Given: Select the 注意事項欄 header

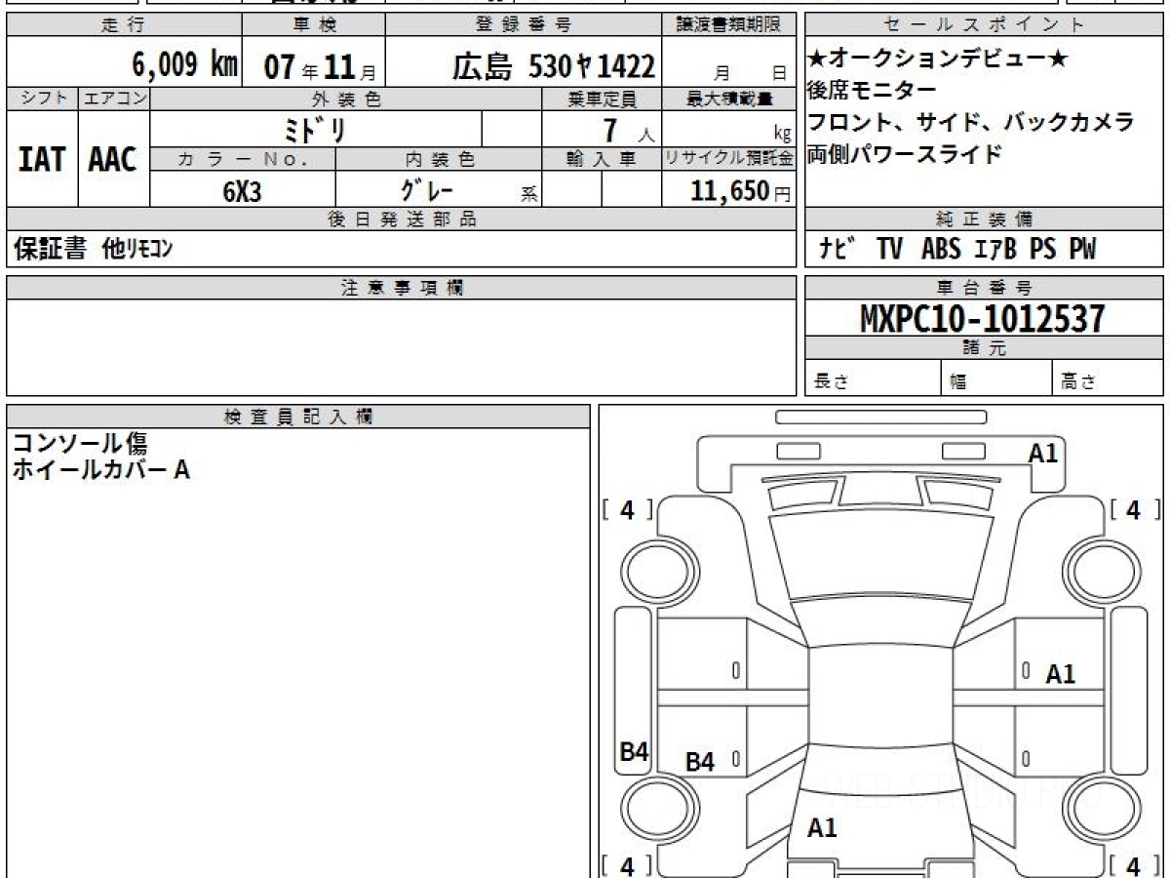Looking at the screenshot, I should click(401, 288).
